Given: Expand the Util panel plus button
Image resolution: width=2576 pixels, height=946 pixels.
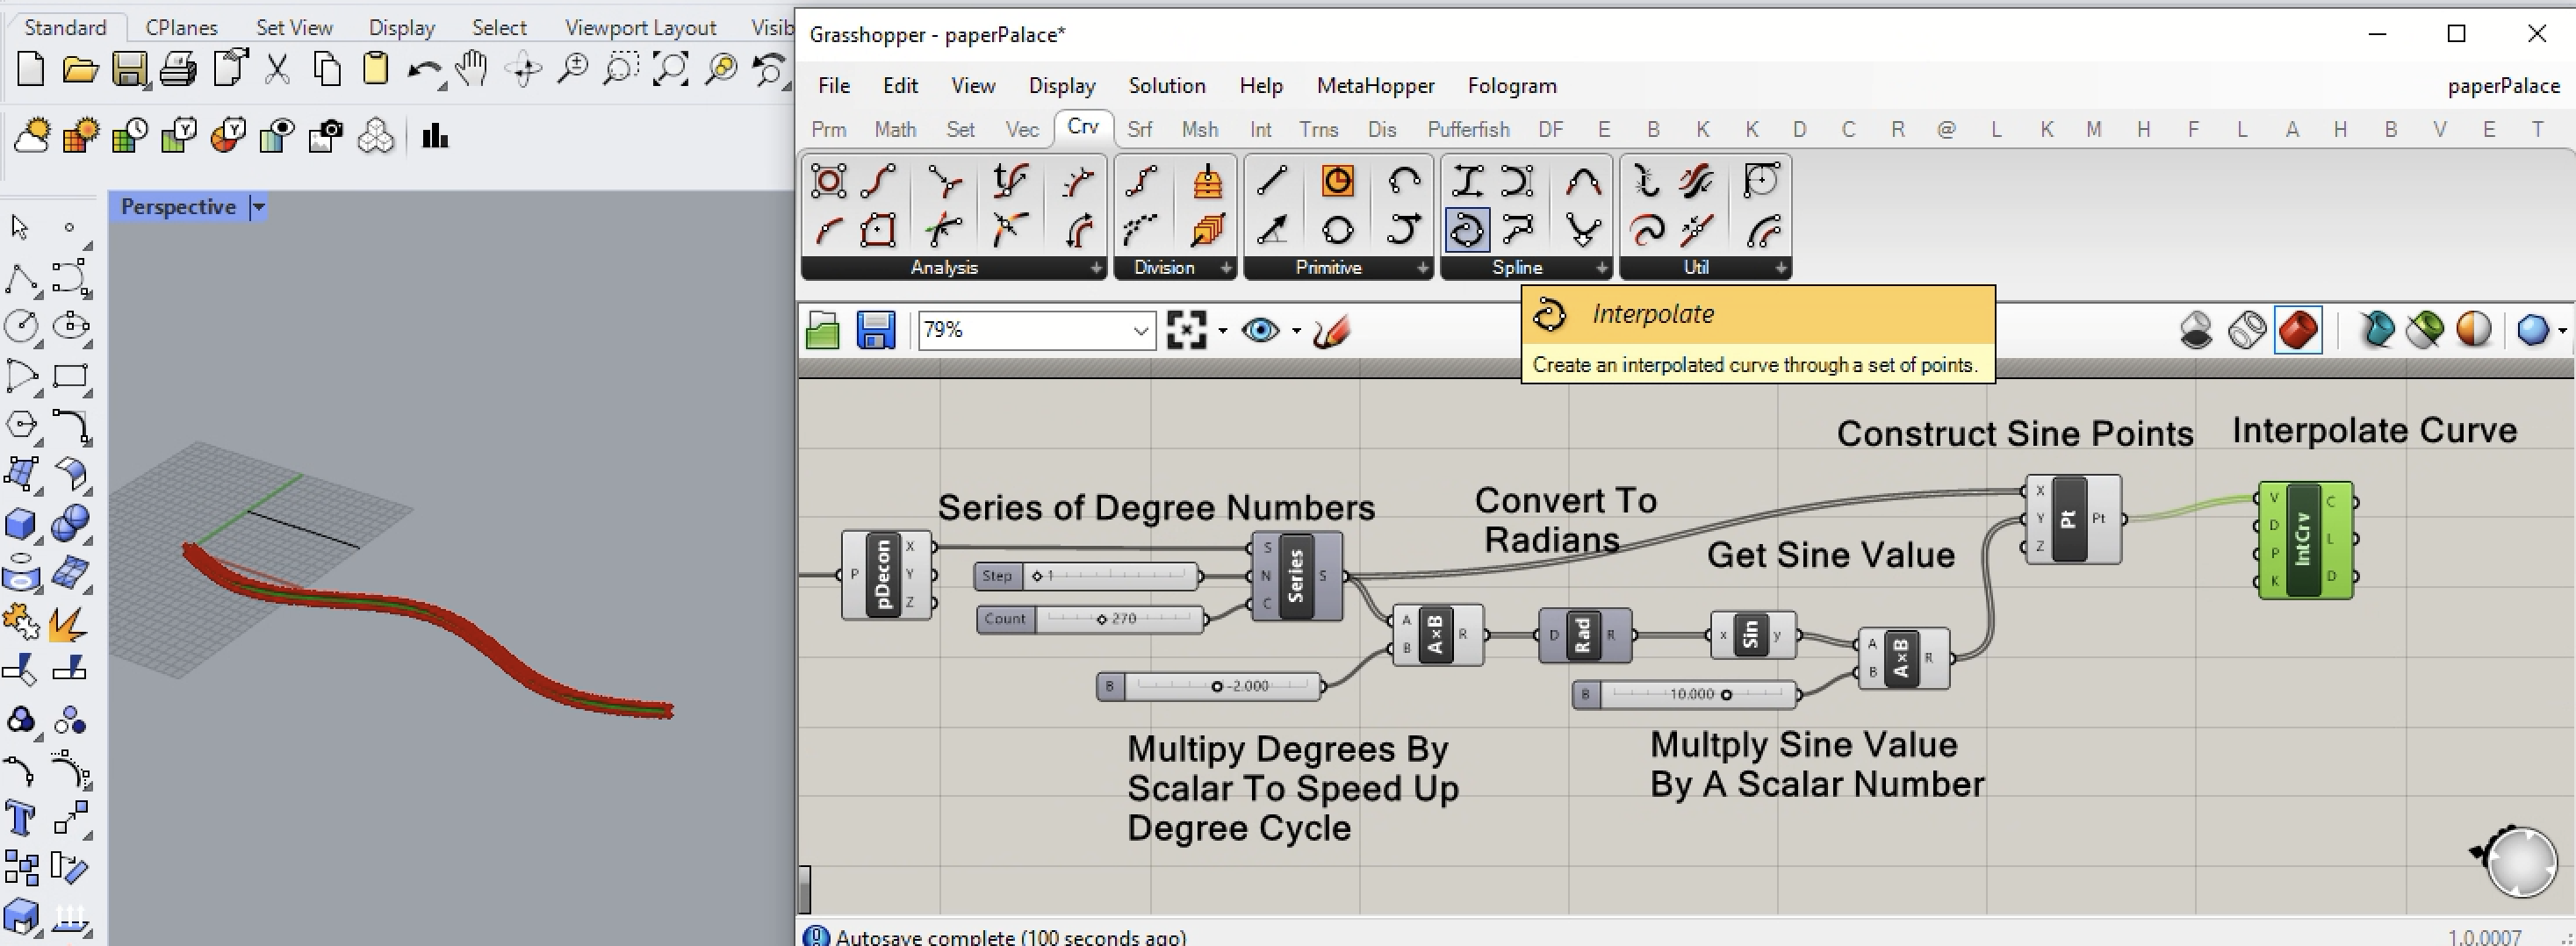Looking at the screenshot, I should (x=1781, y=268).
